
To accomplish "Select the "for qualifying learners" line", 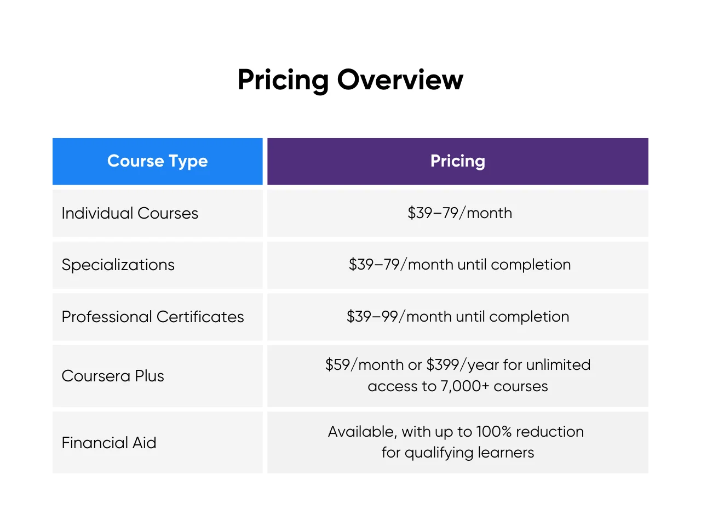I will coord(457,453).
